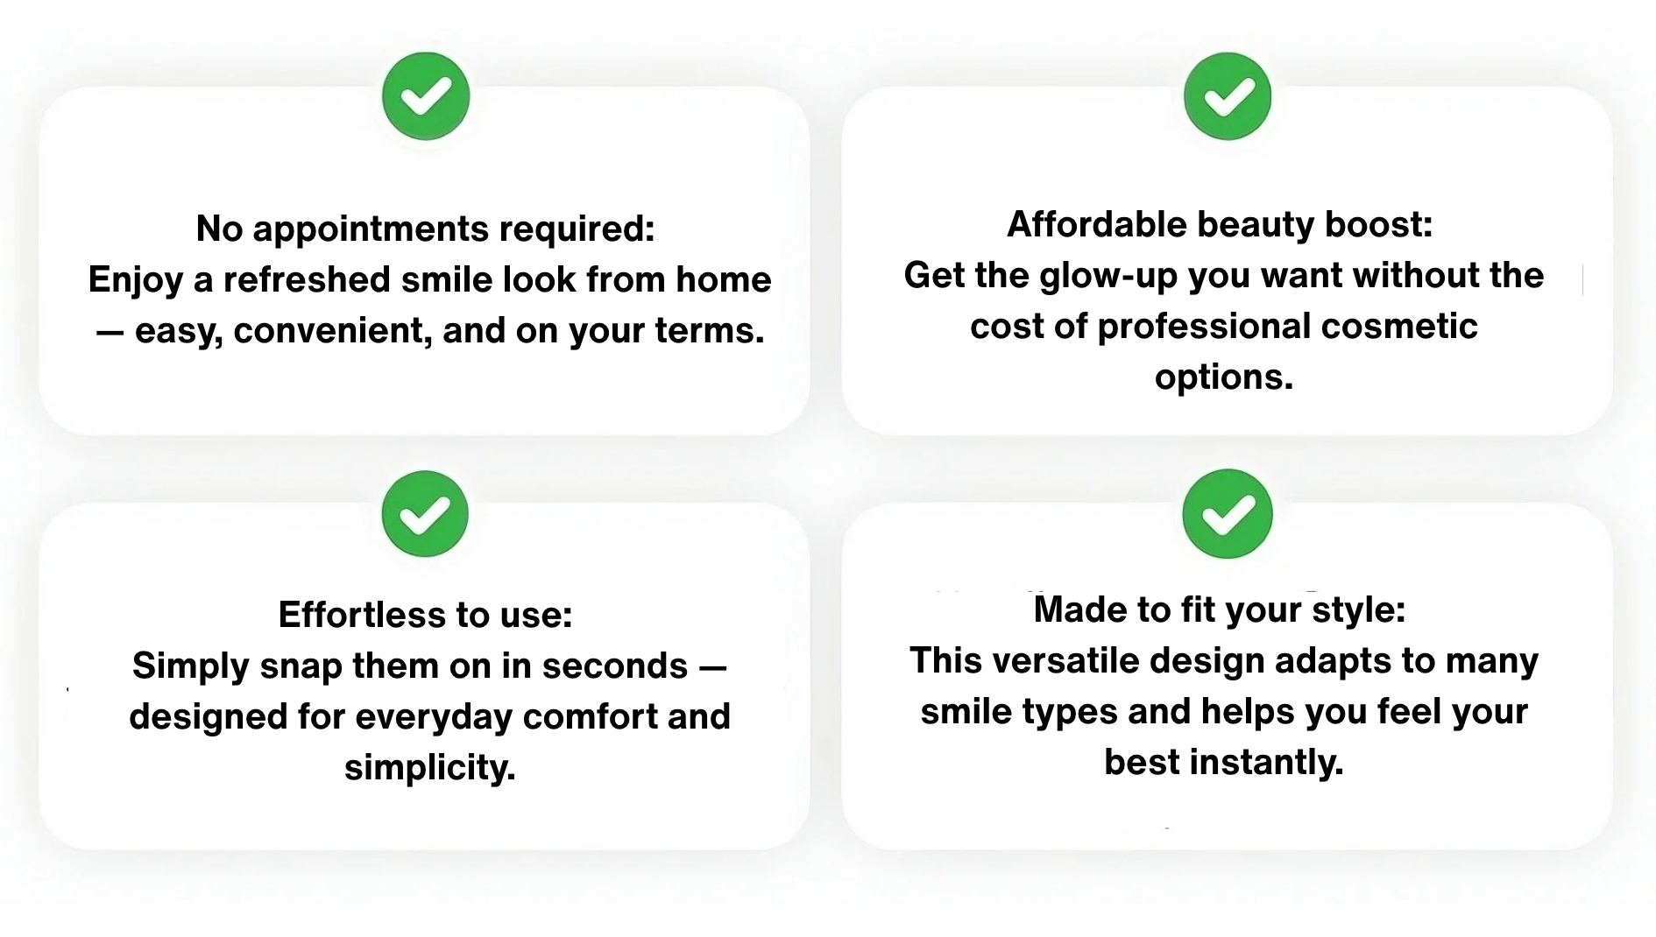Screen dimensions: 1656x937
Task: Click the line "smile types and helps you feel your"
Action: [x=1223, y=711]
